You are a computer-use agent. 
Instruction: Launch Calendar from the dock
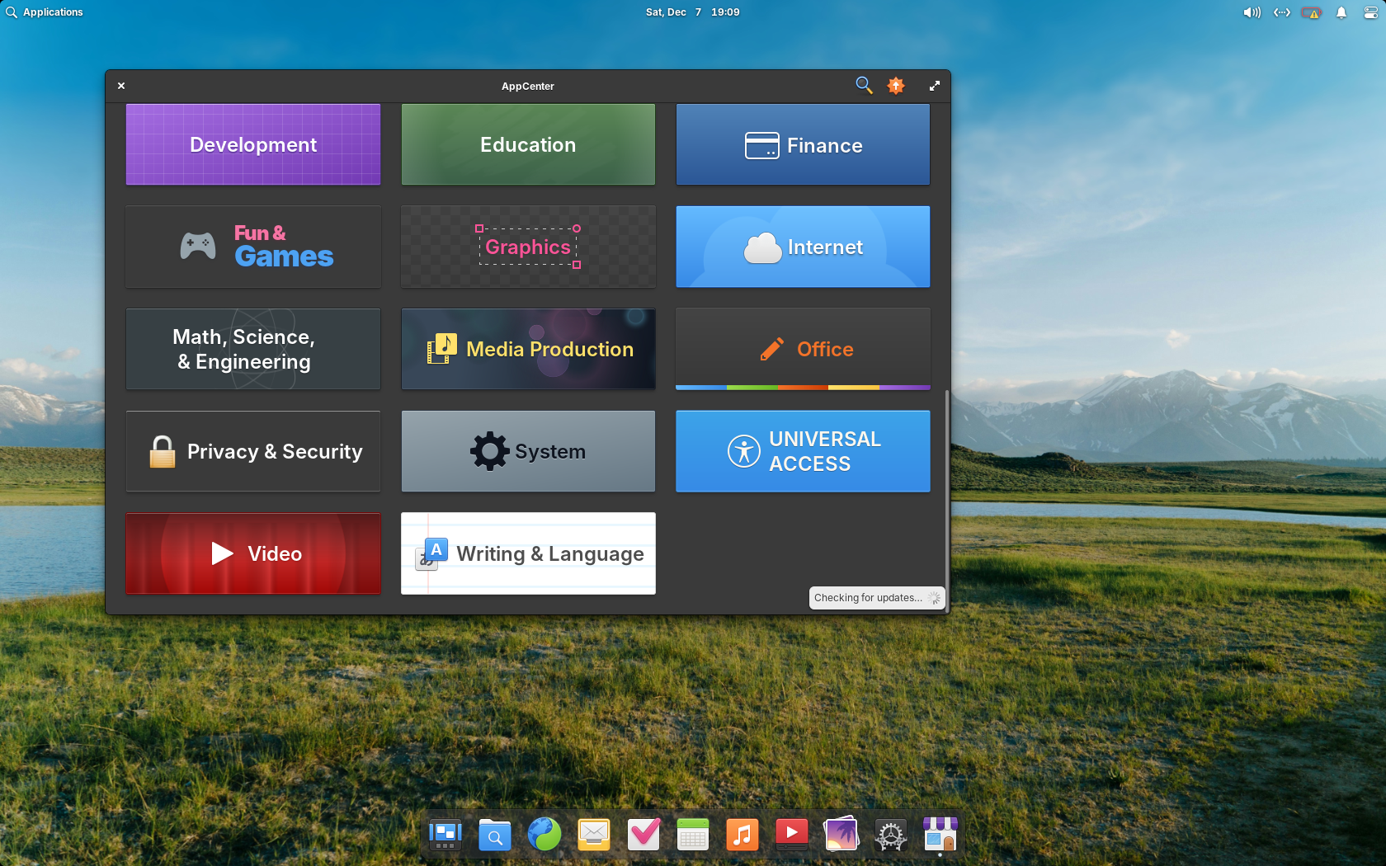pyautogui.click(x=693, y=835)
